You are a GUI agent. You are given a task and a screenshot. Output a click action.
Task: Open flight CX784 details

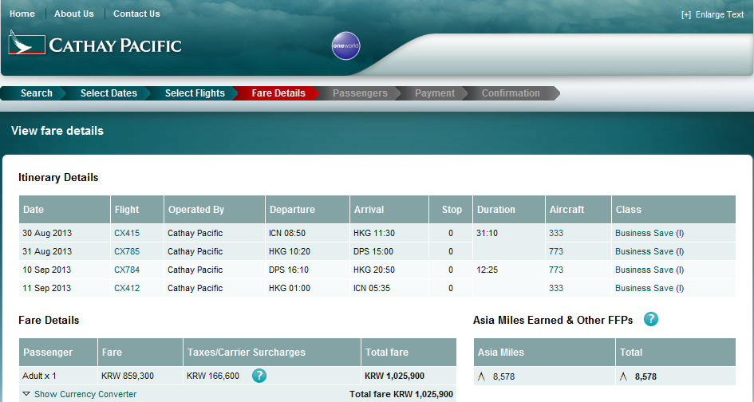[x=127, y=270]
